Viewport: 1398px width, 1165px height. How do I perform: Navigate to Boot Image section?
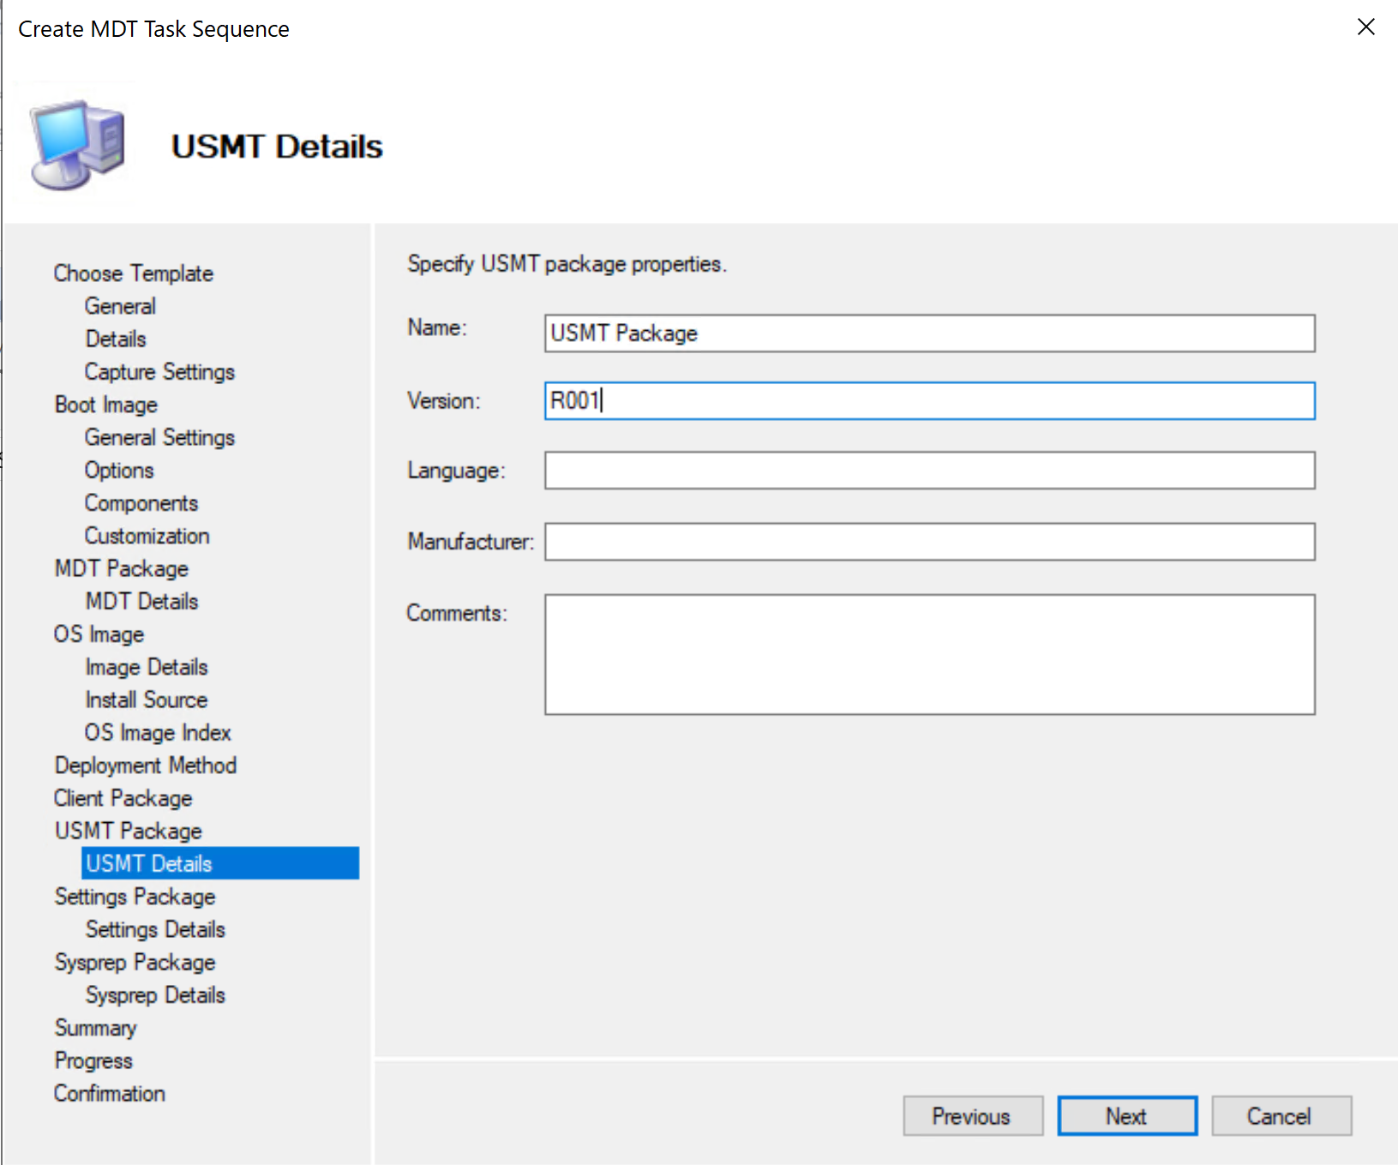(x=105, y=404)
